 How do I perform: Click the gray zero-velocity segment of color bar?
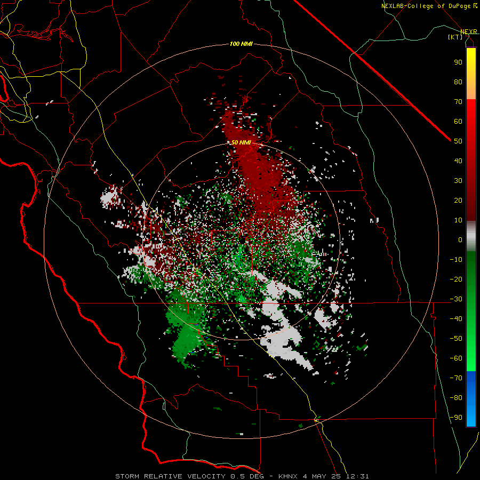tap(471, 236)
